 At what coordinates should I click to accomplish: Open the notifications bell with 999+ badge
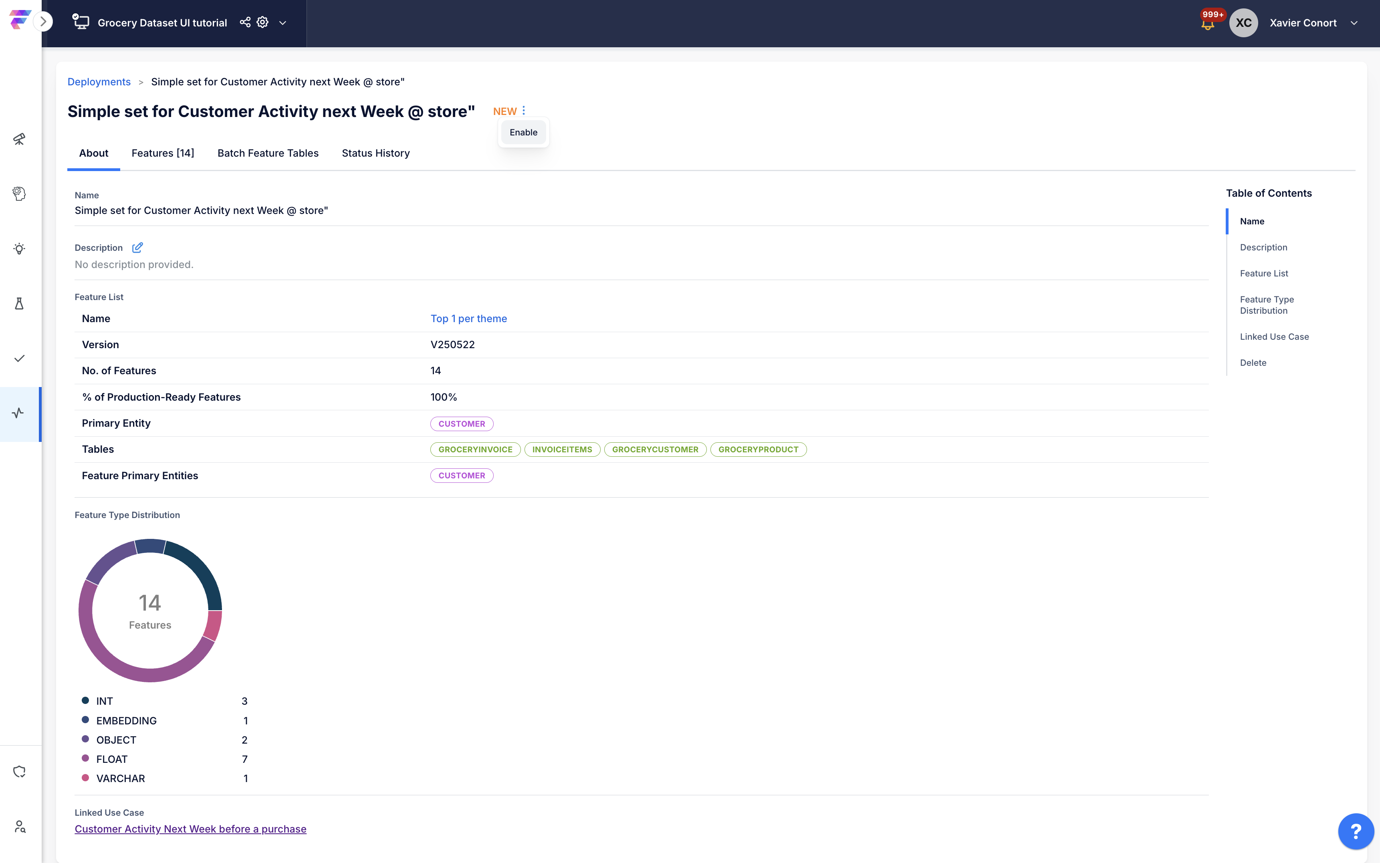tap(1207, 24)
